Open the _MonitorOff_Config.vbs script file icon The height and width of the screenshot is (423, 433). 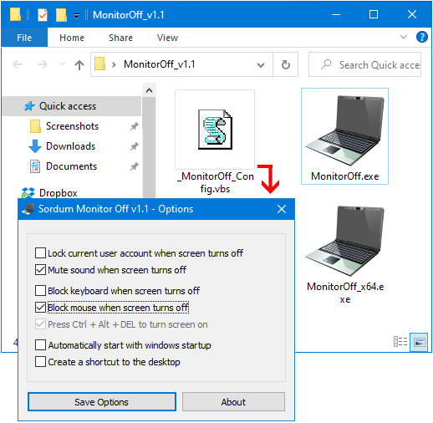tap(215, 130)
